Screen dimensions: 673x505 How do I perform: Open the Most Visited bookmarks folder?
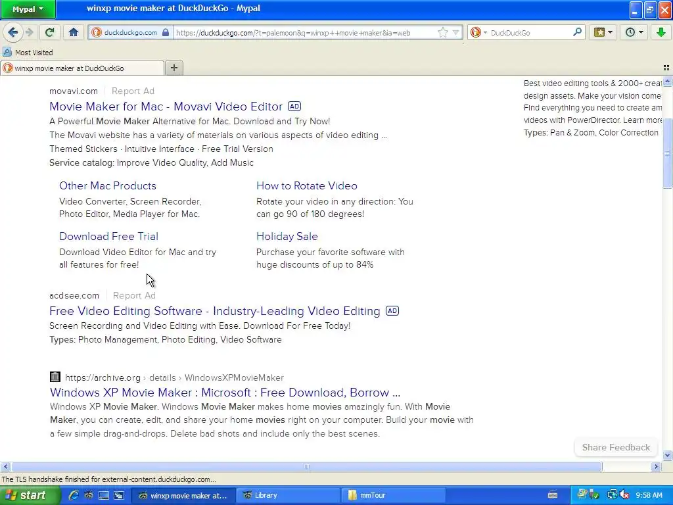click(28, 53)
